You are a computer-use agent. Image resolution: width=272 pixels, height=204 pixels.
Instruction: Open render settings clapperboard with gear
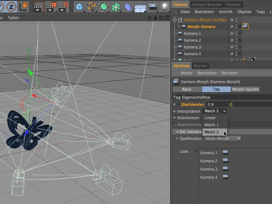click(64, 6)
